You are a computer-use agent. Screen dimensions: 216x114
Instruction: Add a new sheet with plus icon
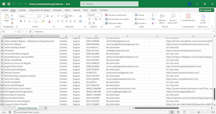46,108
